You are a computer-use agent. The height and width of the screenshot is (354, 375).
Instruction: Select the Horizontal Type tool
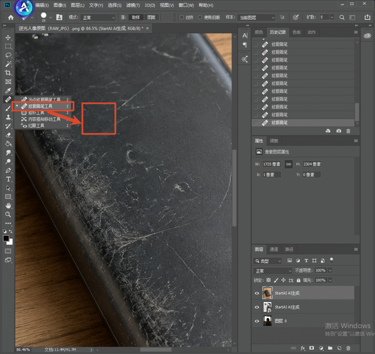point(8,179)
